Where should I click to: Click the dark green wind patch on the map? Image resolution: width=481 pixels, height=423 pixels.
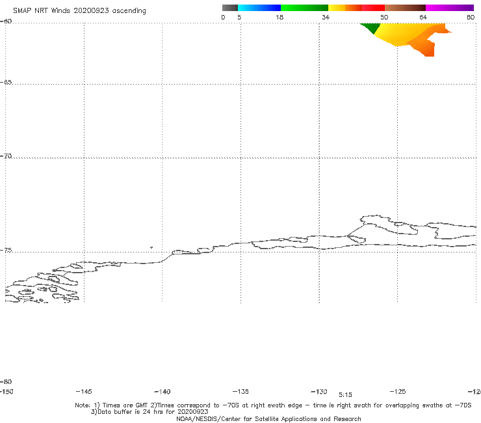pyautogui.click(x=372, y=27)
